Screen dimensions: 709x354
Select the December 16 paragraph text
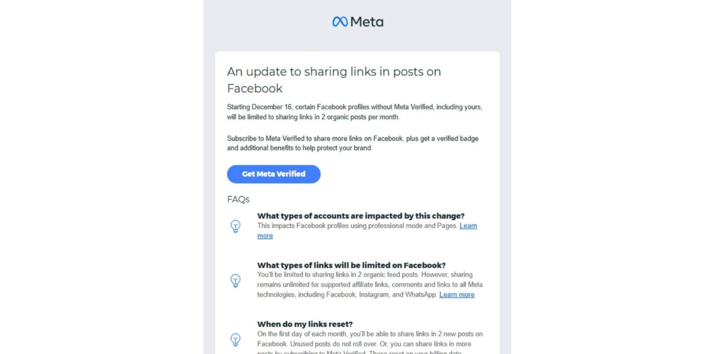[354, 112]
